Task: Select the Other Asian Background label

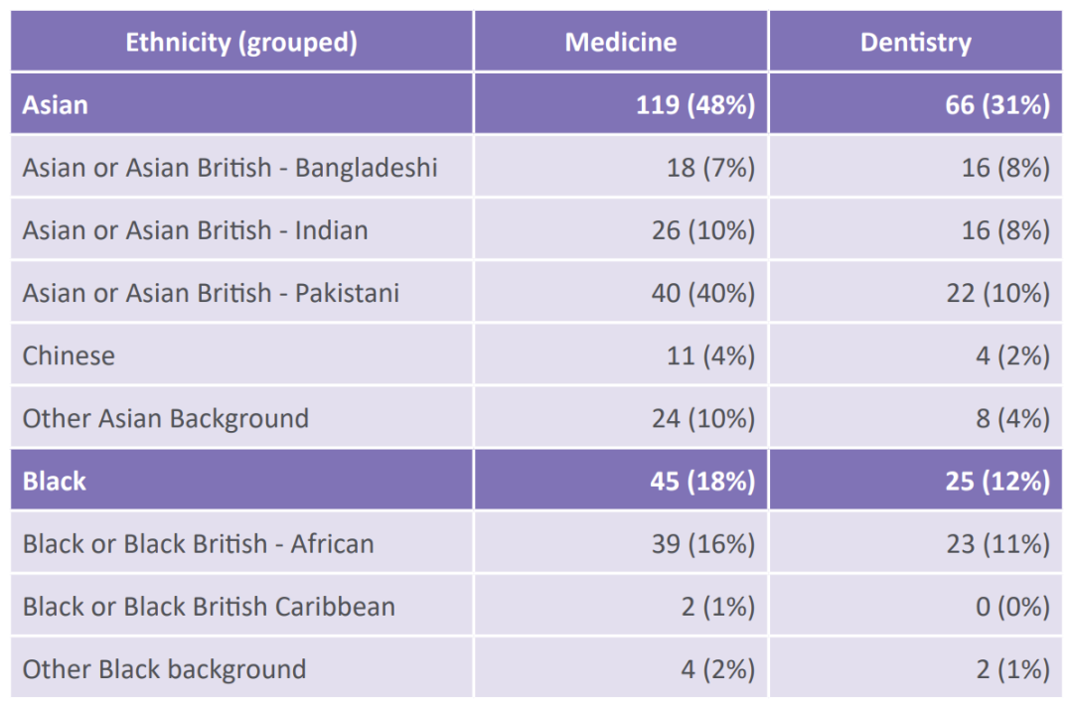Action: pos(166,418)
